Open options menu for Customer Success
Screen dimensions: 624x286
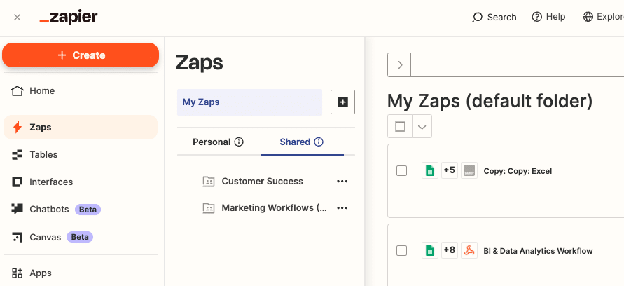(342, 182)
